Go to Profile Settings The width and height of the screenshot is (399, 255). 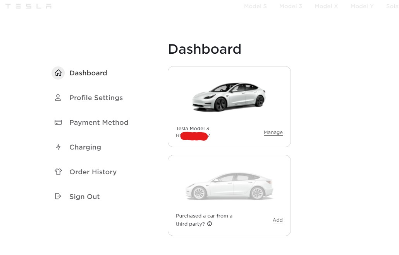click(96, 98)
